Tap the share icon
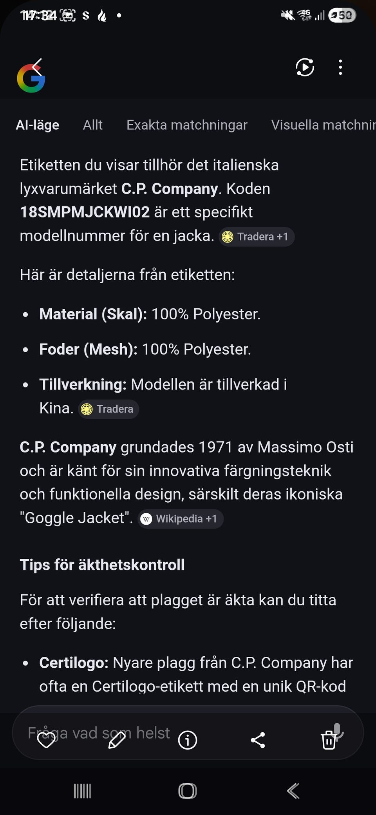376x815 pixels. coord(258,740)
